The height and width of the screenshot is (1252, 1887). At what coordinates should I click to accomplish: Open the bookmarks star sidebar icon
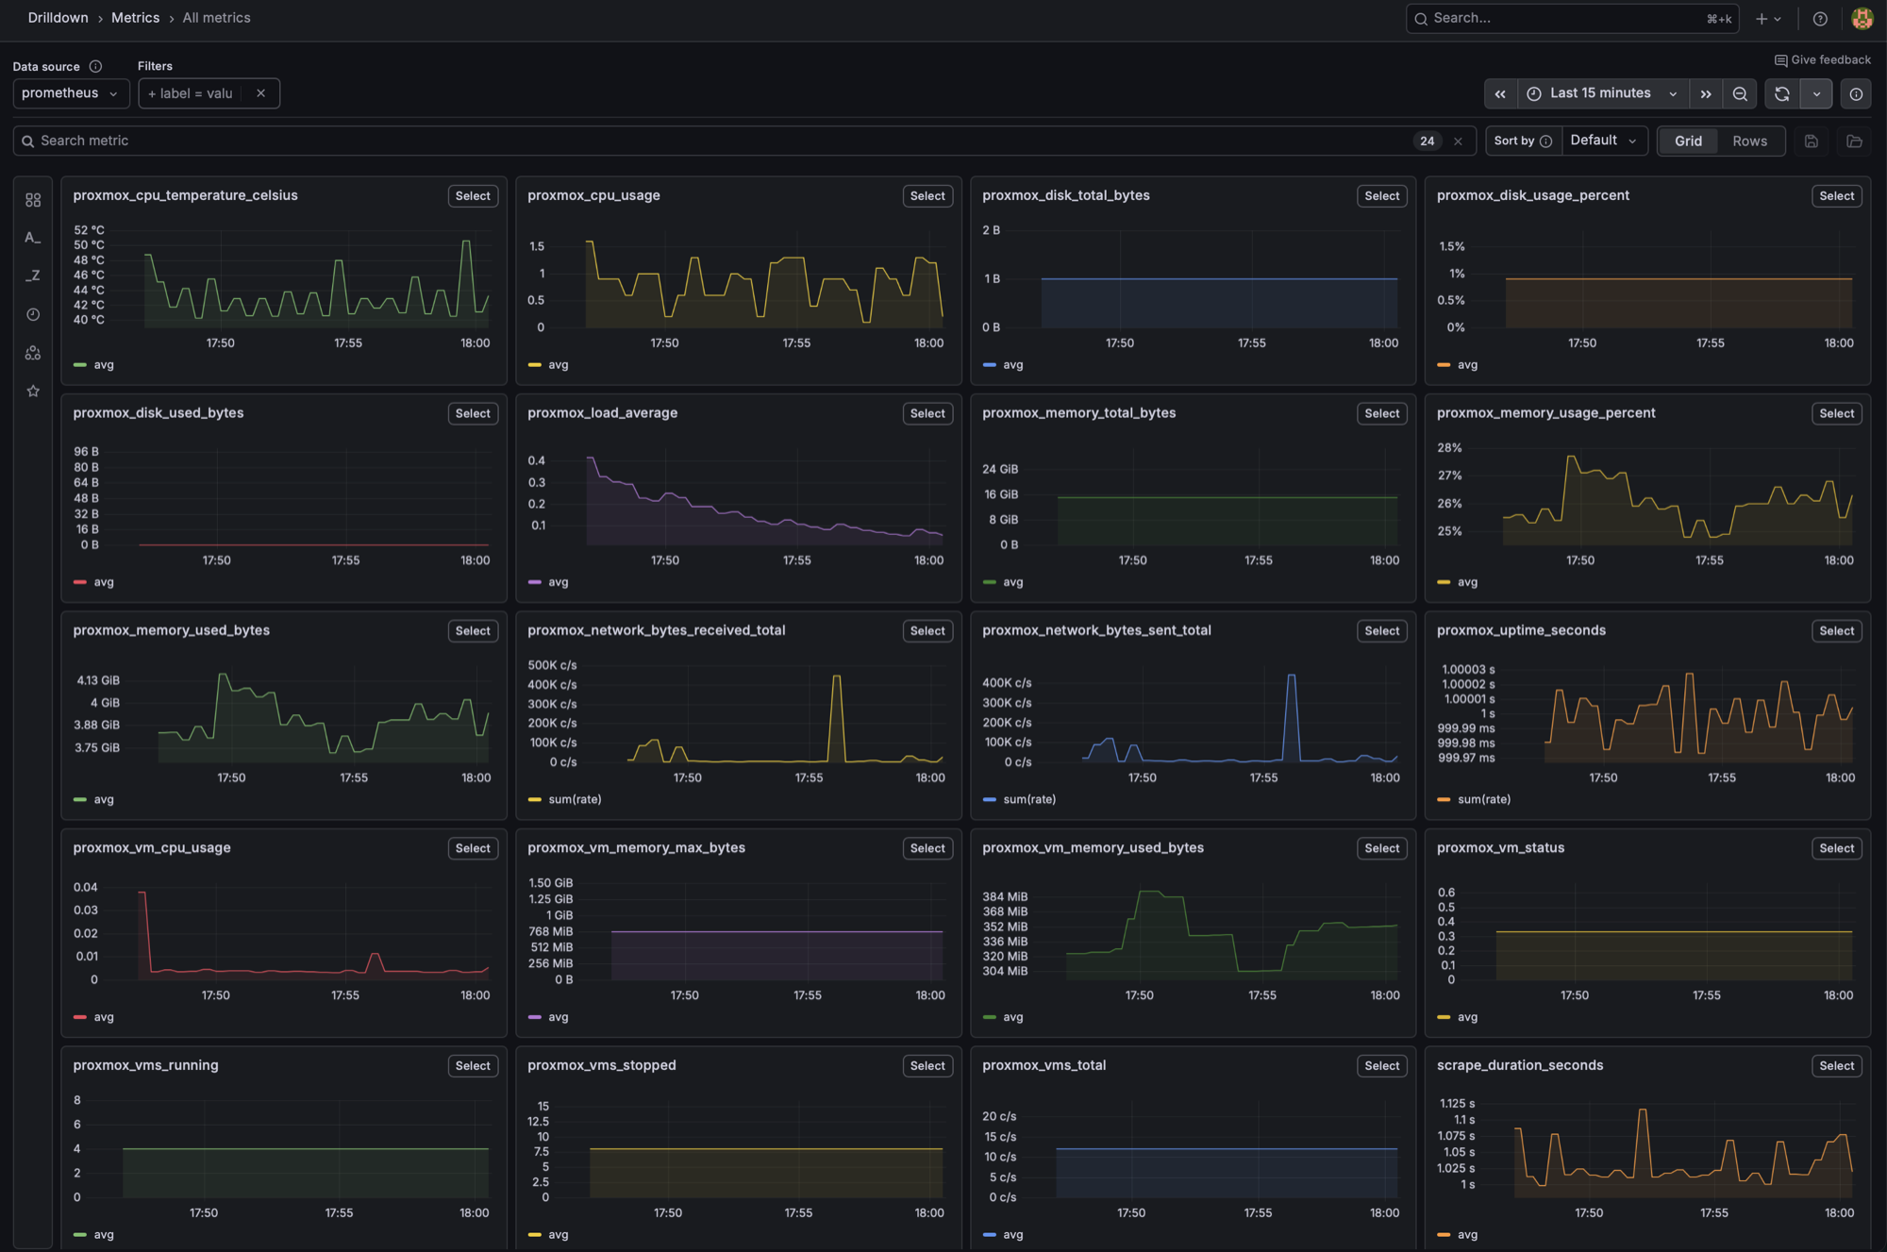coord(33,391)
